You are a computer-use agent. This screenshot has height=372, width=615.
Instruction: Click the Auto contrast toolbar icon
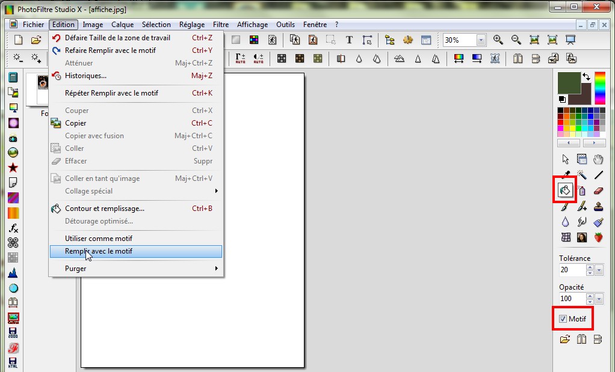tap(258, 59)
